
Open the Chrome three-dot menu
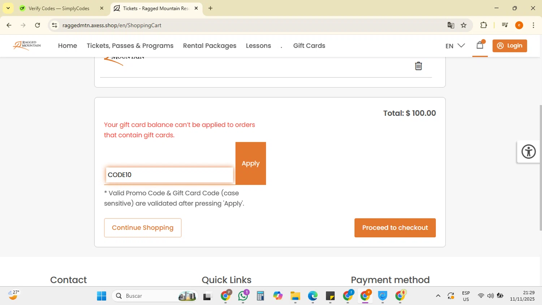[x=534, y=25]
